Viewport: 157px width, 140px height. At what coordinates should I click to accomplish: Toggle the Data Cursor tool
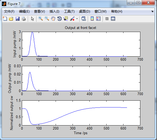pos(66,19)
